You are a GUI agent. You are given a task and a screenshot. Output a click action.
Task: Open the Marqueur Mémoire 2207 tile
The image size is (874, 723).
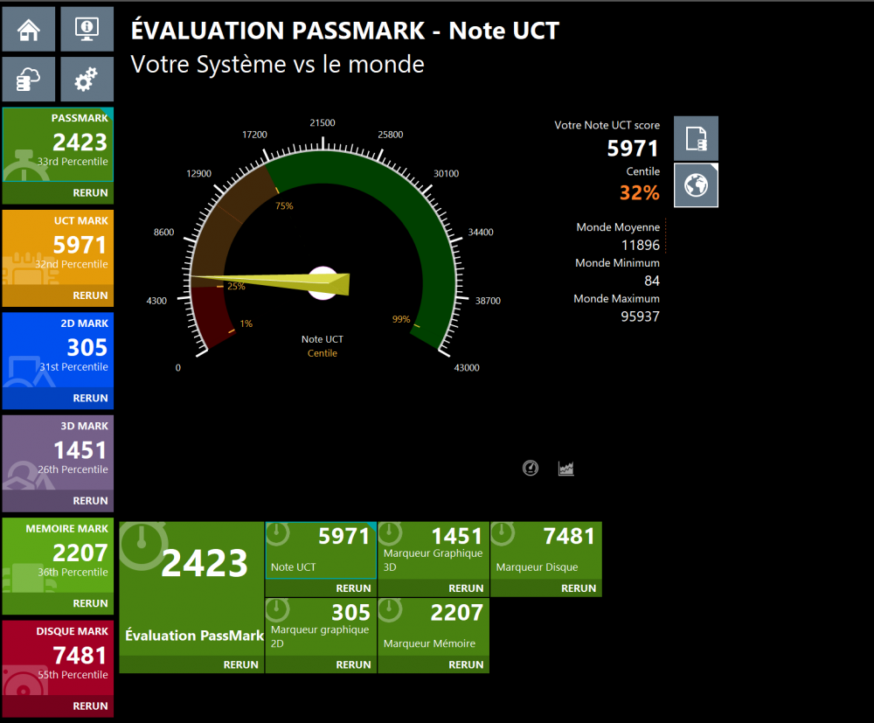point(434,627)
